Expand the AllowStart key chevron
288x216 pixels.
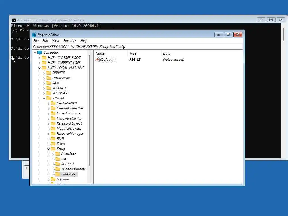[53, 154]
